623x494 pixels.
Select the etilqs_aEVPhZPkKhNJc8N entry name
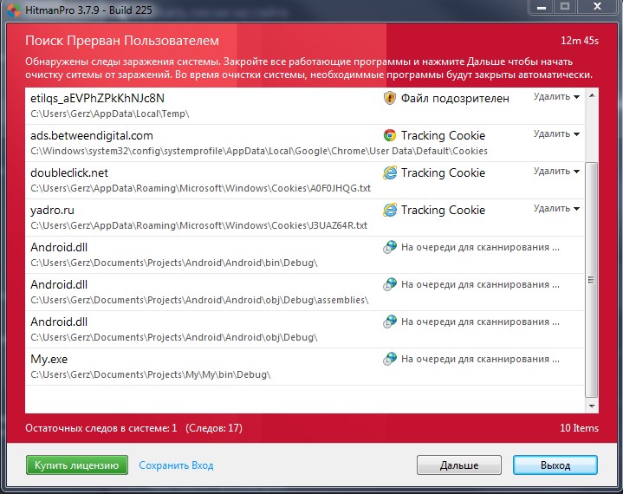click(97, 98)
